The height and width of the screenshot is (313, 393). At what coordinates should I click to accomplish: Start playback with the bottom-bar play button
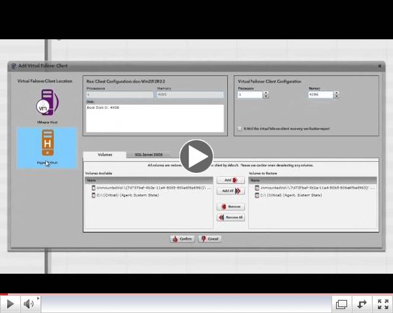pyautogui.click(x=10, y=304)
